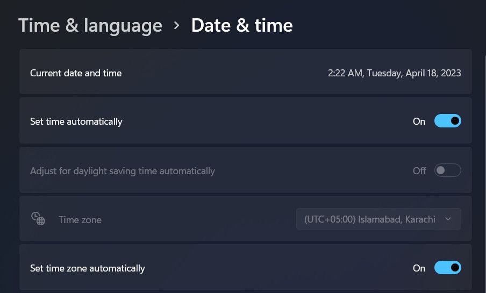Click the Set time zone automatically label
486x293 pixels.
point(88,268)
